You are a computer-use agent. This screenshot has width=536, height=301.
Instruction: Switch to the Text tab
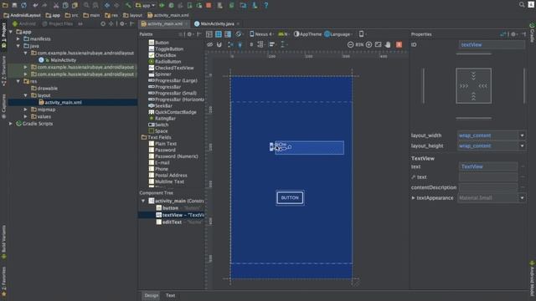[x=170, y=295]
